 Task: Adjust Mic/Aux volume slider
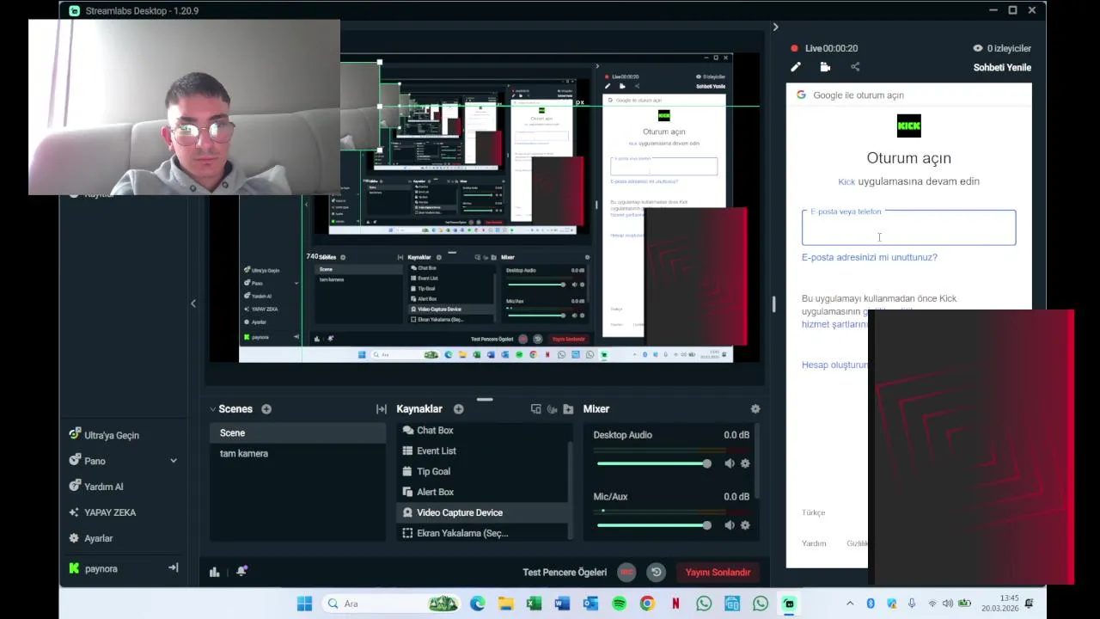click(x=654, y=525)
